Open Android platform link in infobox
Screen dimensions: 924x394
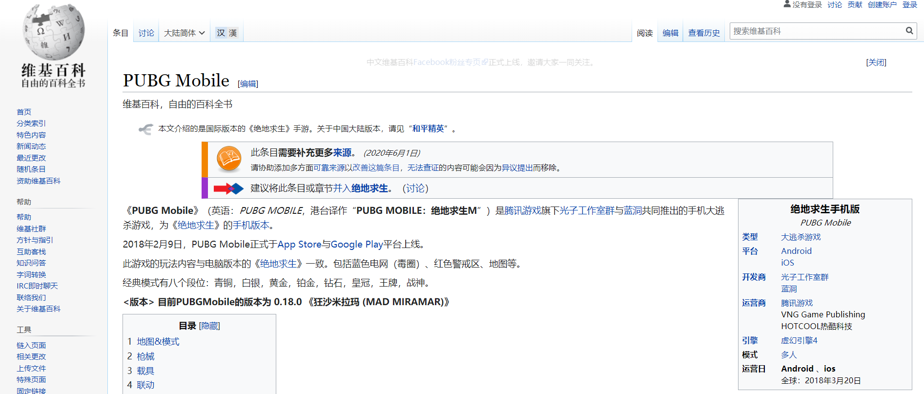pyautogui.click(x=796, y=251)
